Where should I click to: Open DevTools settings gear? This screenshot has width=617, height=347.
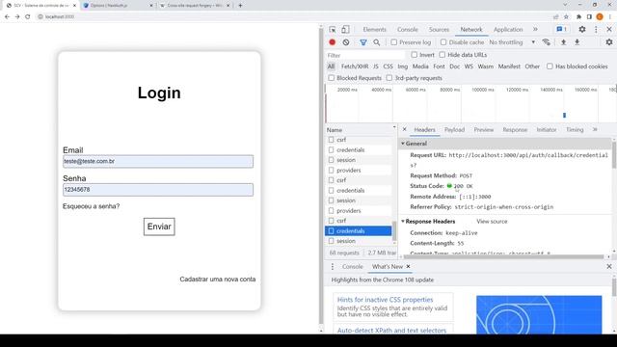pyautogui.click(x=582, y=30)
